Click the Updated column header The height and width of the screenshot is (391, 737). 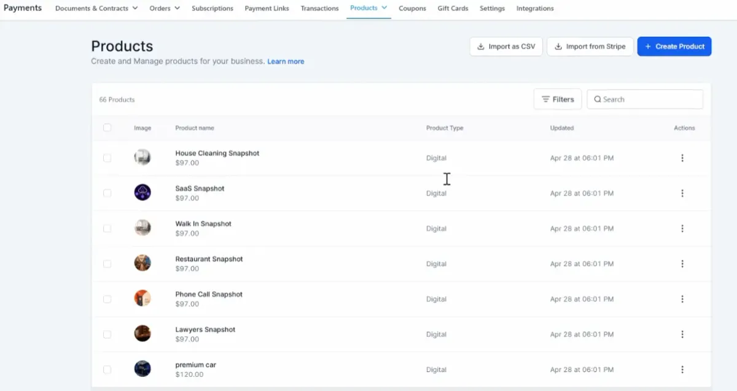pyautogui.click(x=562, y=128)
